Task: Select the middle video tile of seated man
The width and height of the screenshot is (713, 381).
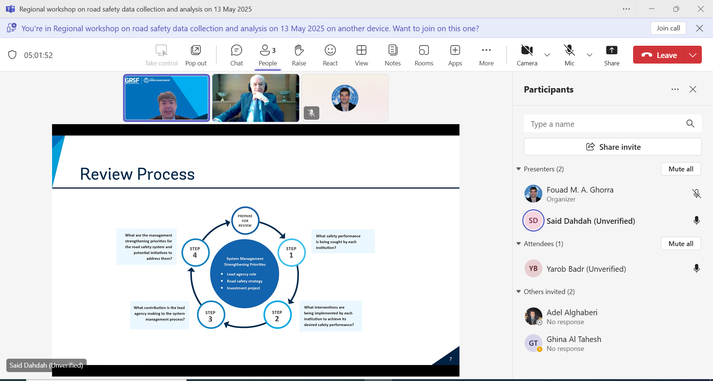Action: click(256, 98)
